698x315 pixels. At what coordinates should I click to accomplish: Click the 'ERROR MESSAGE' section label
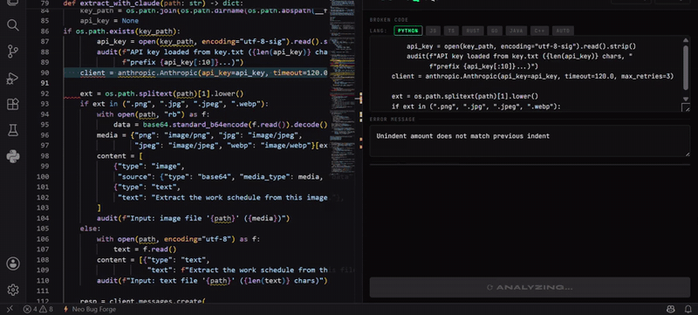pyautogui.click(x=393, y=120)
